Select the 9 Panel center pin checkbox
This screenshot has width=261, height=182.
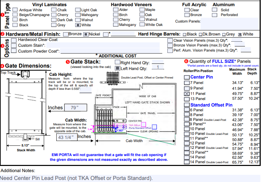(x=187, y=88)
